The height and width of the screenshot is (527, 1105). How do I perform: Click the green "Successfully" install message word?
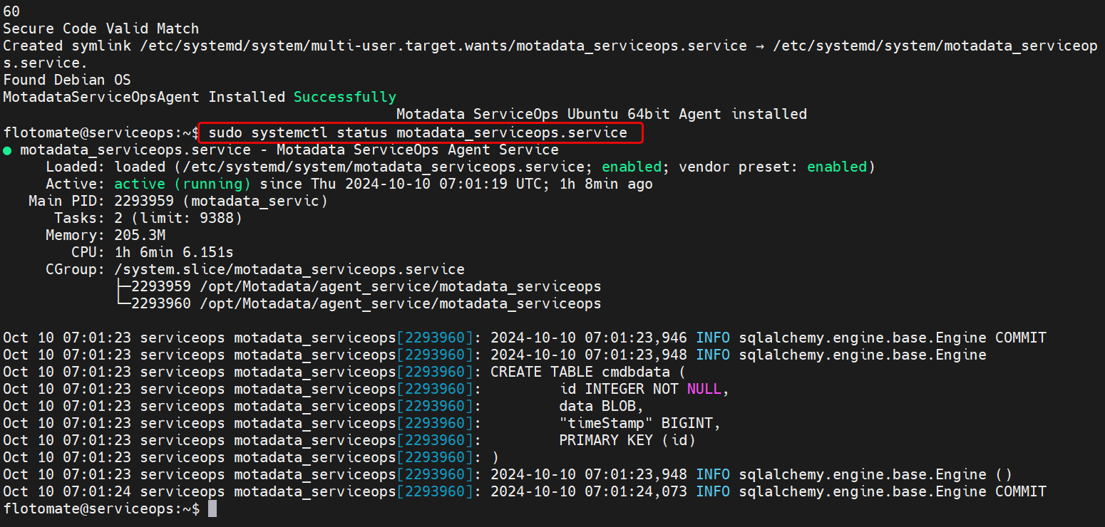344,97
